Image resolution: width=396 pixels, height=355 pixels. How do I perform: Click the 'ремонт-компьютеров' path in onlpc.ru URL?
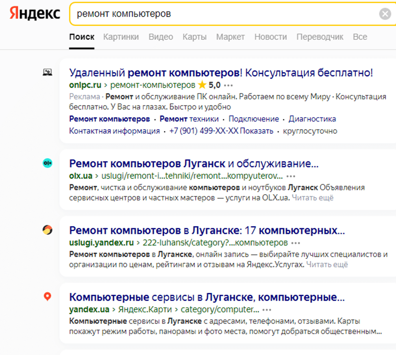(x=153, y=85)
